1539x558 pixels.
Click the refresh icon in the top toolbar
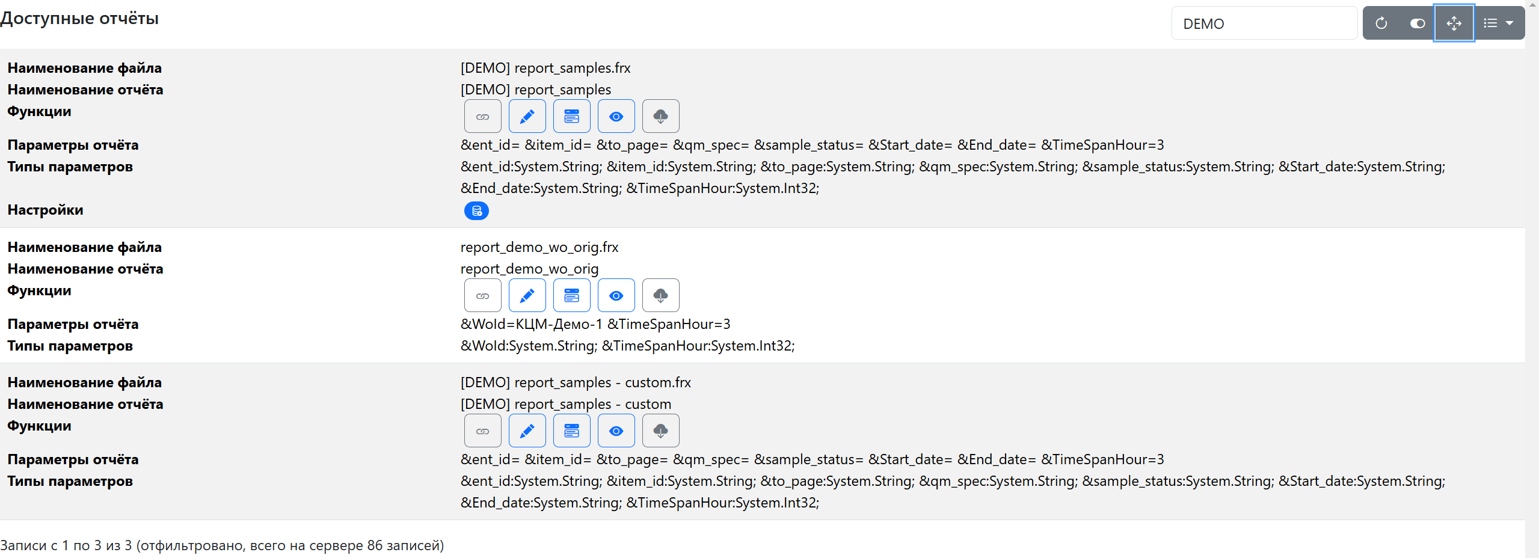coord(1381,23)
